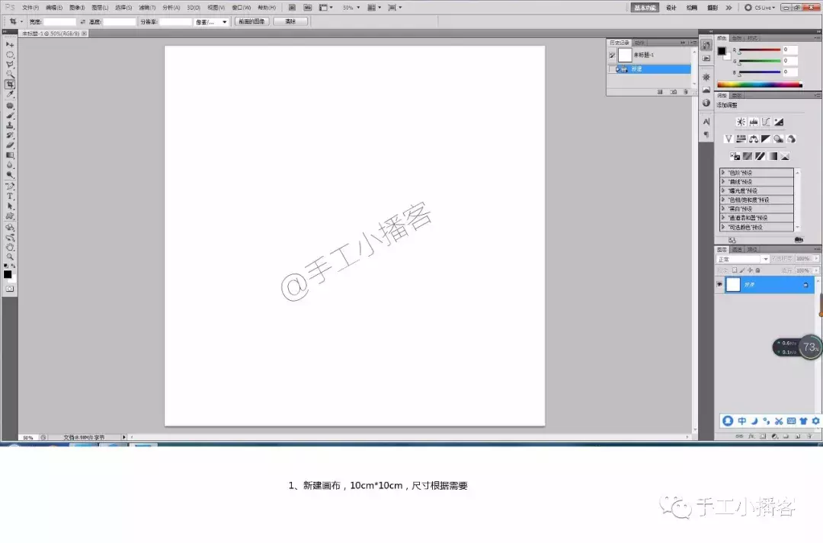Toggle lock transparent pixels
The image size is (823, 543).
[x=735, y=270]
